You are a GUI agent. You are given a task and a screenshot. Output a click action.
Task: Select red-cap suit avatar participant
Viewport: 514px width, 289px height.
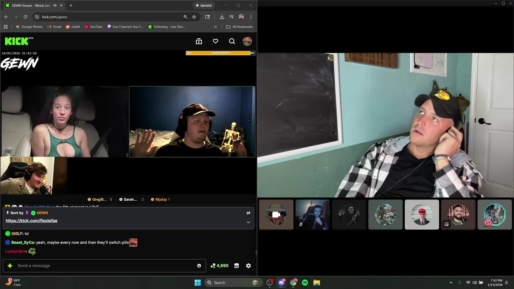422,215
